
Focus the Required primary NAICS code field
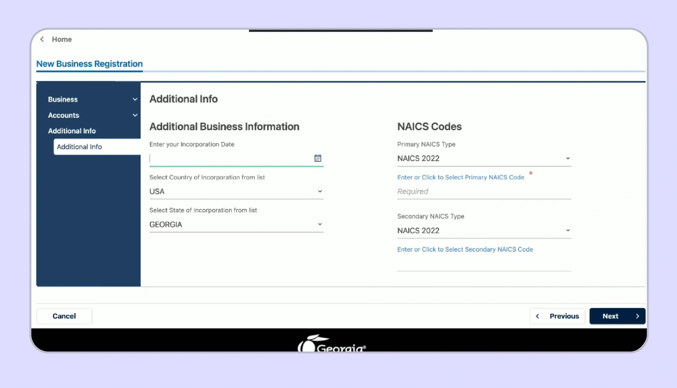(484, 192)
